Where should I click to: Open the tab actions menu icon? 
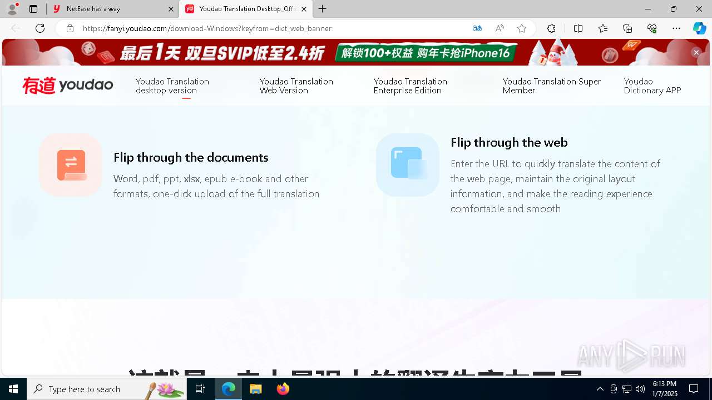tap(33, 9)
